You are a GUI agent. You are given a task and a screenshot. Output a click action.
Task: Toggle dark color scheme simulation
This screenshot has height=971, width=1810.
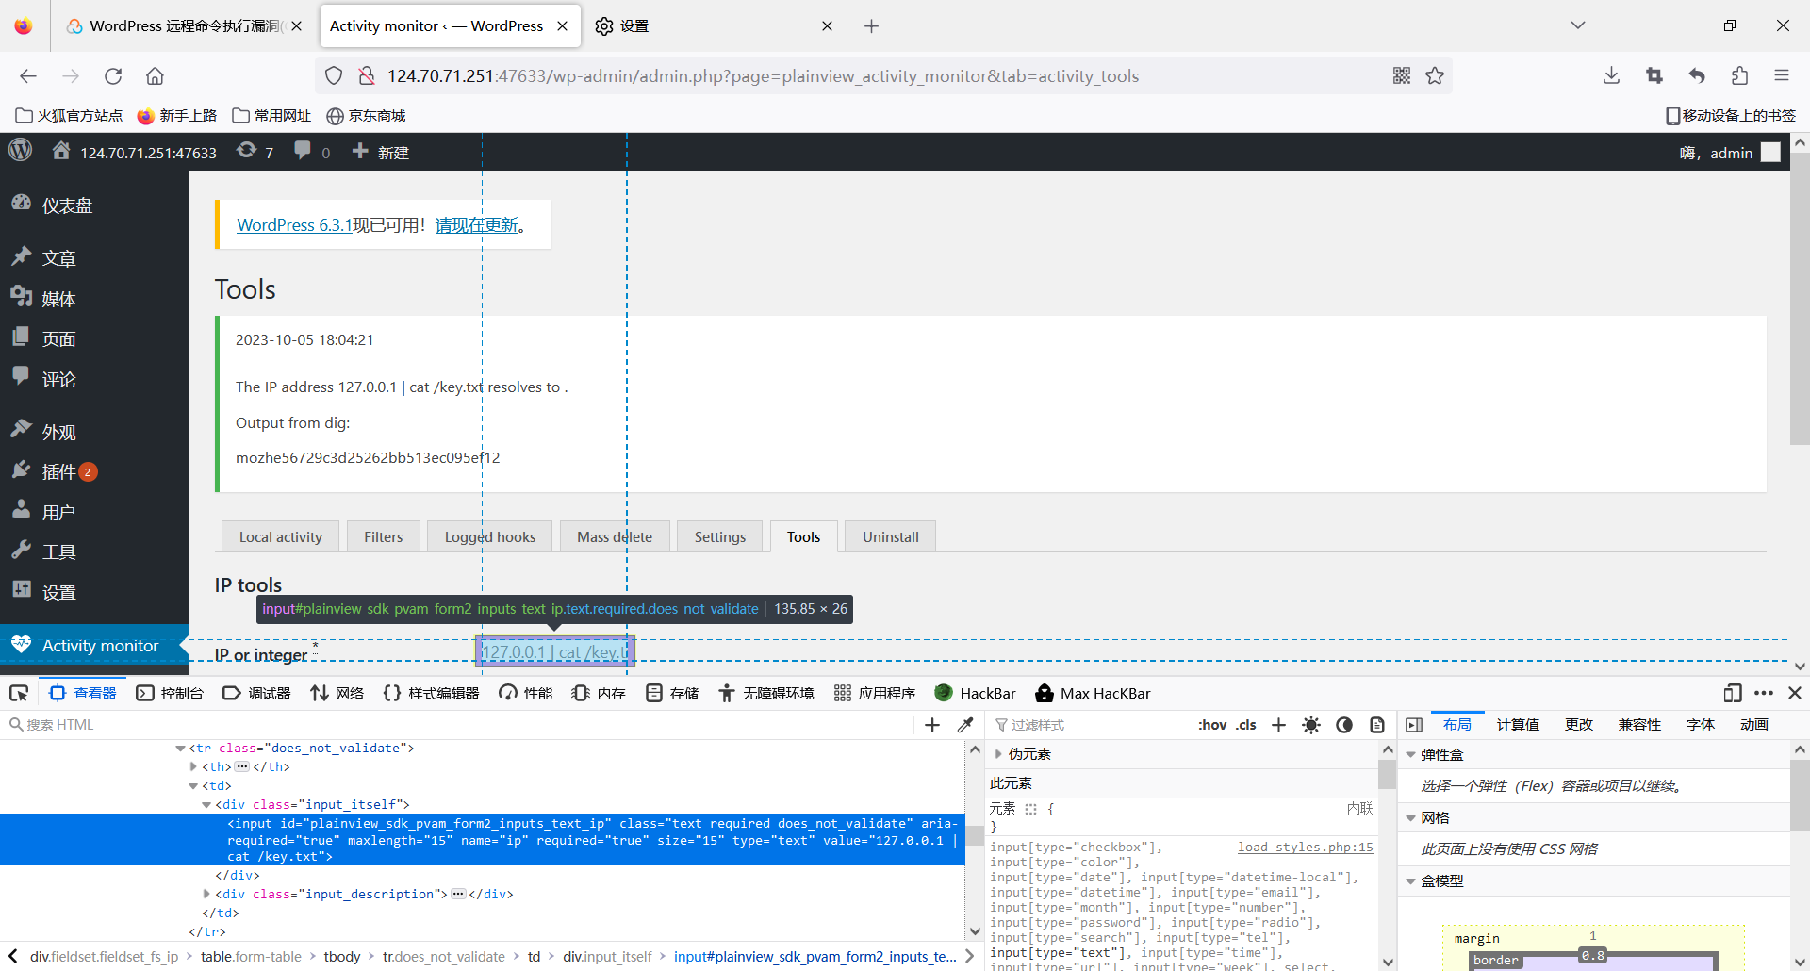(1344, 725)
